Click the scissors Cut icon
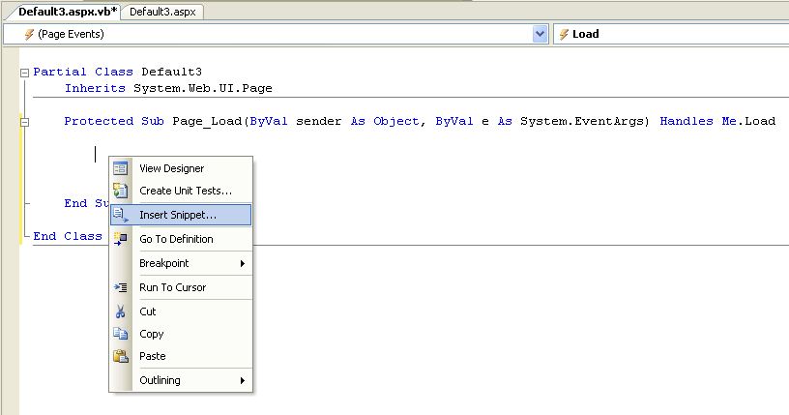The image size is (789, 415). coord(120,311)
